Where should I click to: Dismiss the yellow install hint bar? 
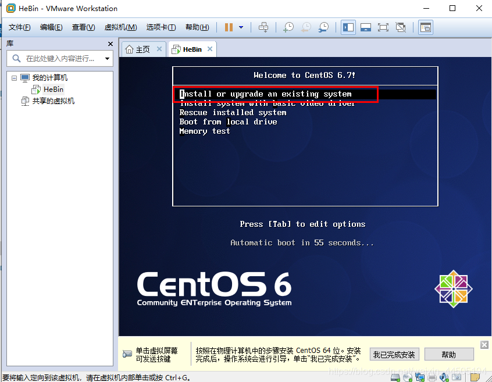pos(484,345)
